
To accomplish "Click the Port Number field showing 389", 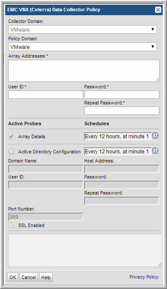I will click(46, 217).
